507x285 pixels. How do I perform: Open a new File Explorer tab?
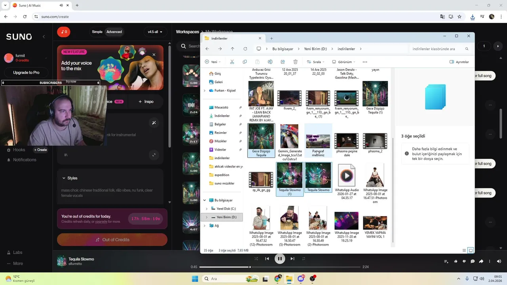(x=271, y=38)
